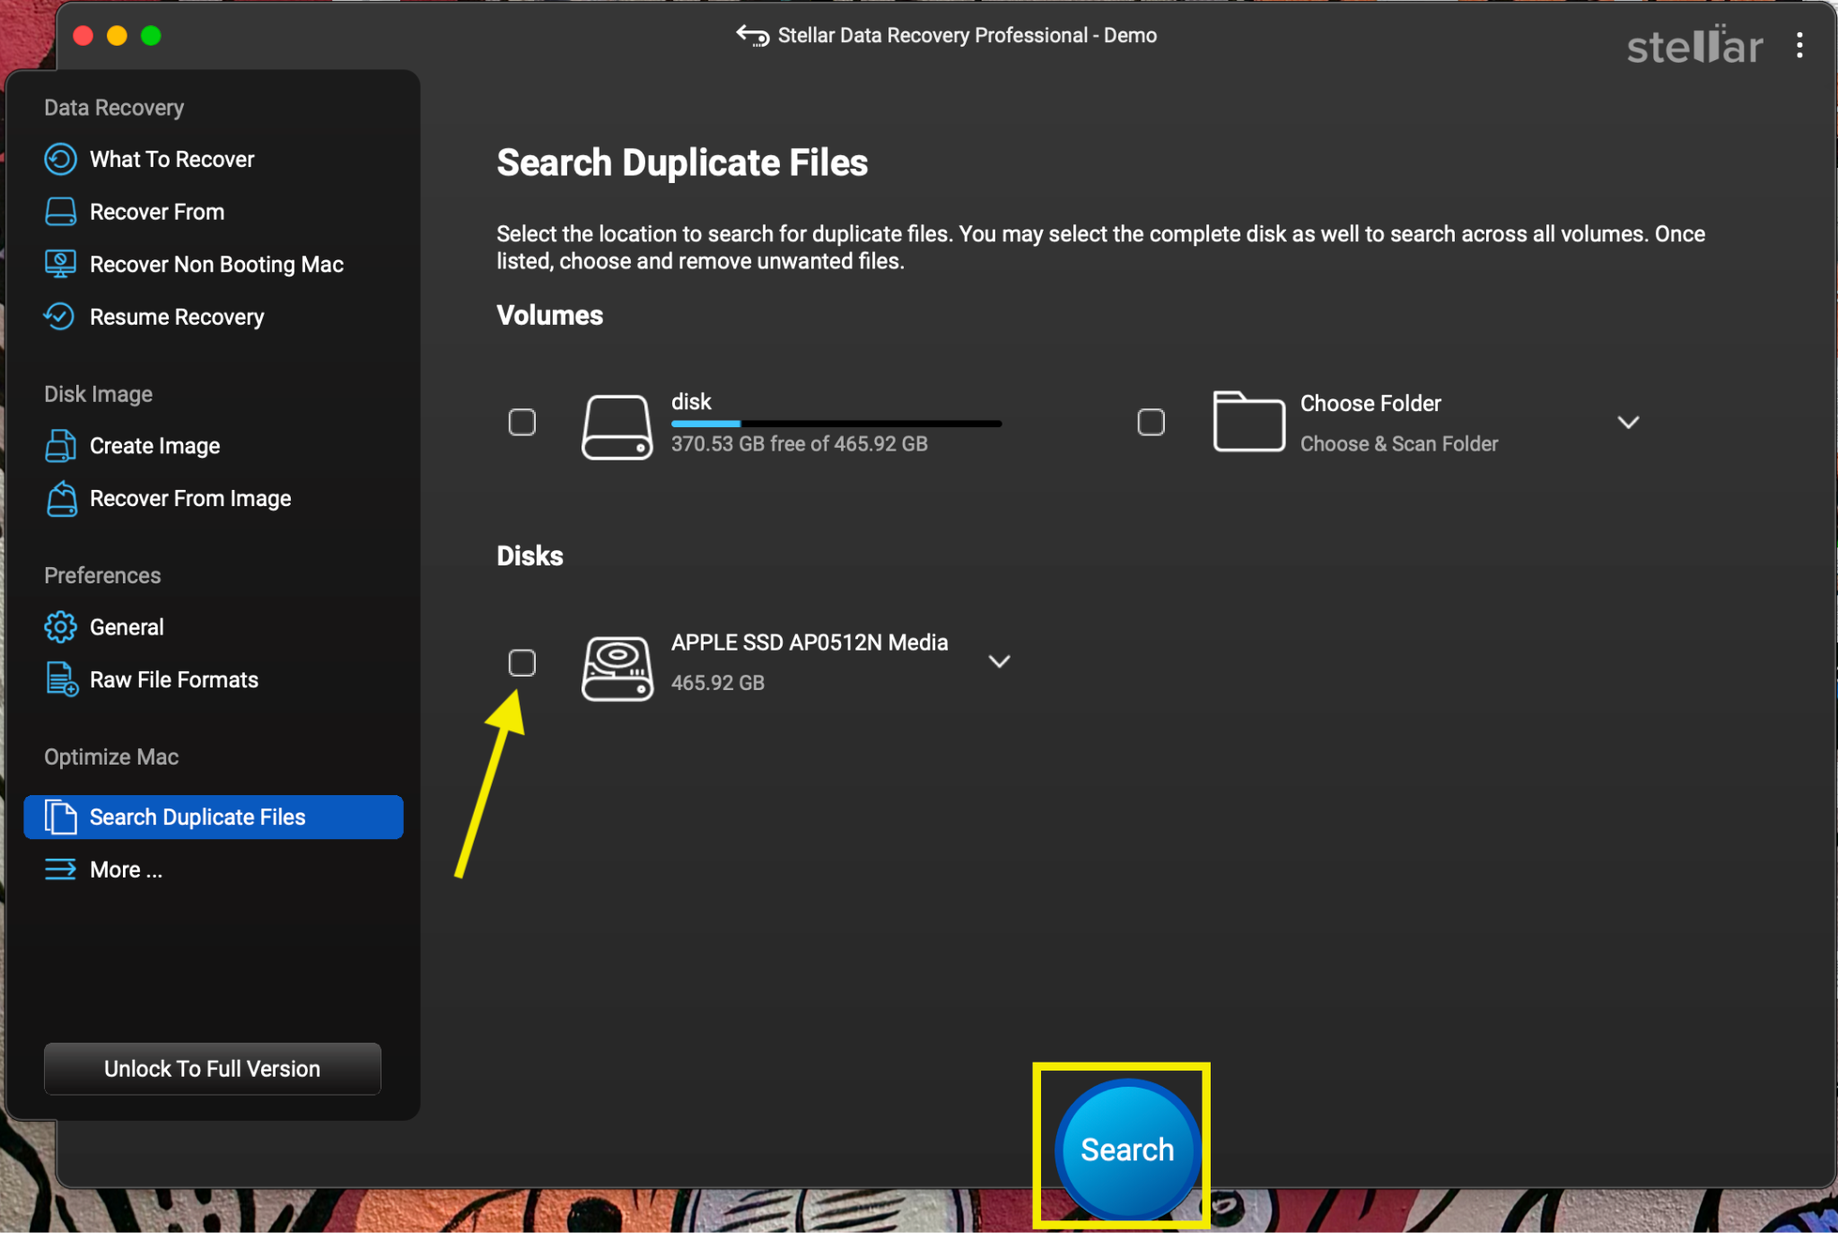This screenshot has width=1838, height=1233.
Task: Open the three-dot options menu
Action: 1800,46
